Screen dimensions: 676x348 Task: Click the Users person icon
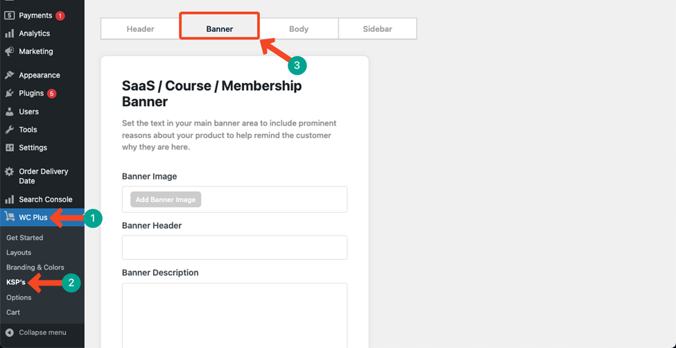(10, 112)
